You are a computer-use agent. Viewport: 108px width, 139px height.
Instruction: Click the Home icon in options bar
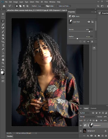point(4,6)
